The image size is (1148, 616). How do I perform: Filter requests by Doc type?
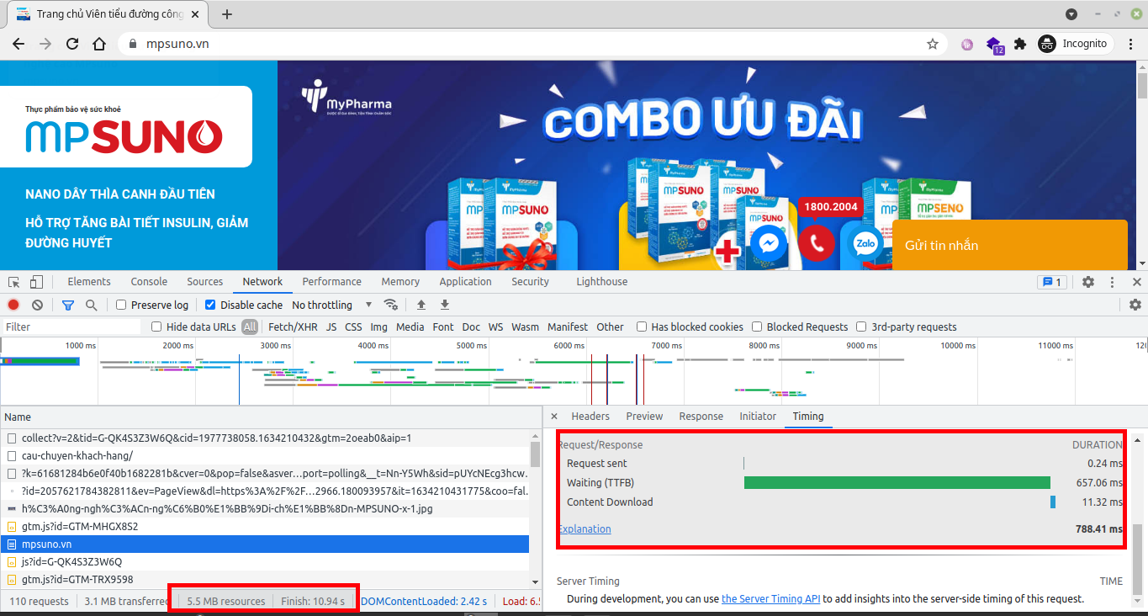[471, 327]
